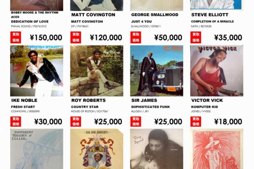Open the Different Shades of Culler cover
This screenshot has width=254, height=169.
(x=36, y=149)
